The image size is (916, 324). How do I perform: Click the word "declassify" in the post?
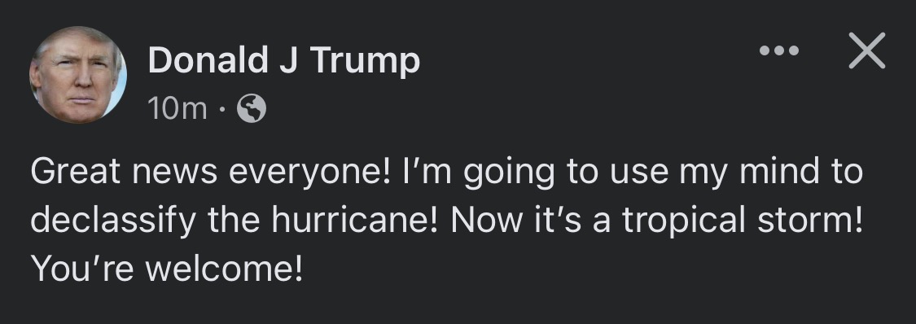(x=115, y=221)
